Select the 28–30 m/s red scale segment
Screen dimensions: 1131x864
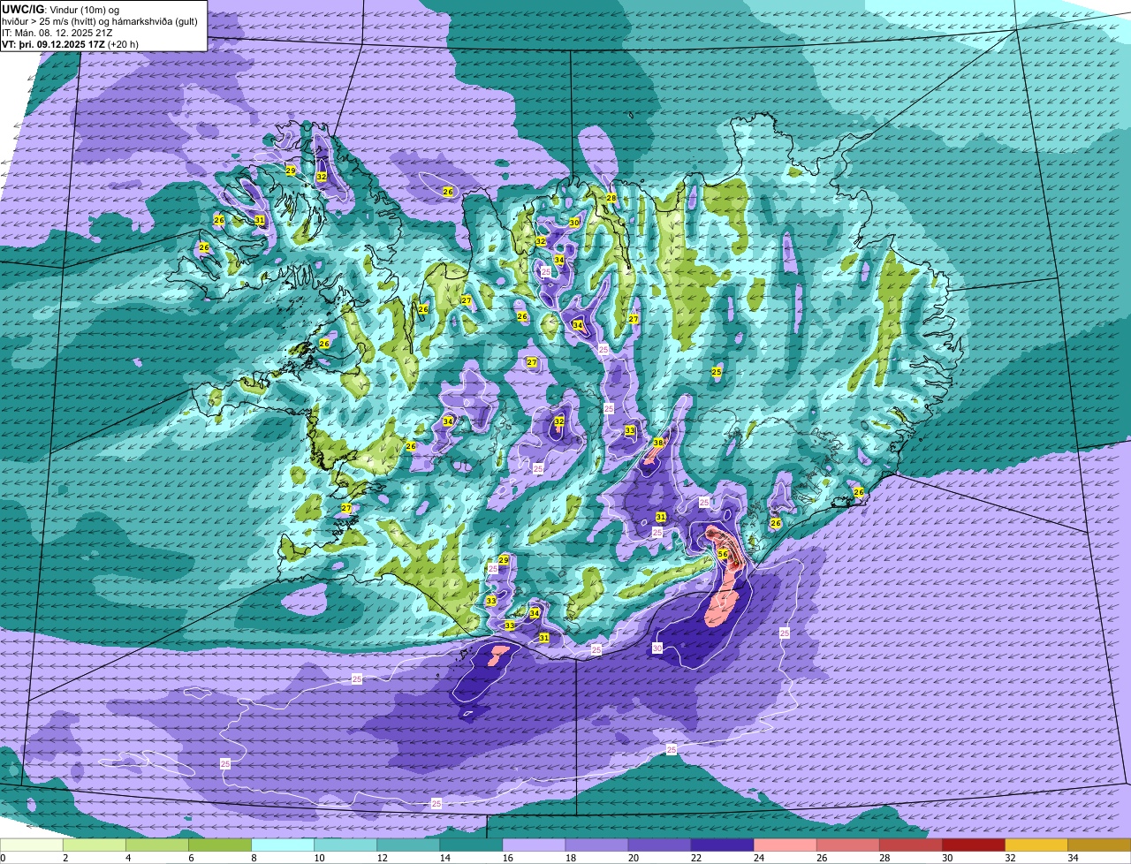click(x=910, y=845)
